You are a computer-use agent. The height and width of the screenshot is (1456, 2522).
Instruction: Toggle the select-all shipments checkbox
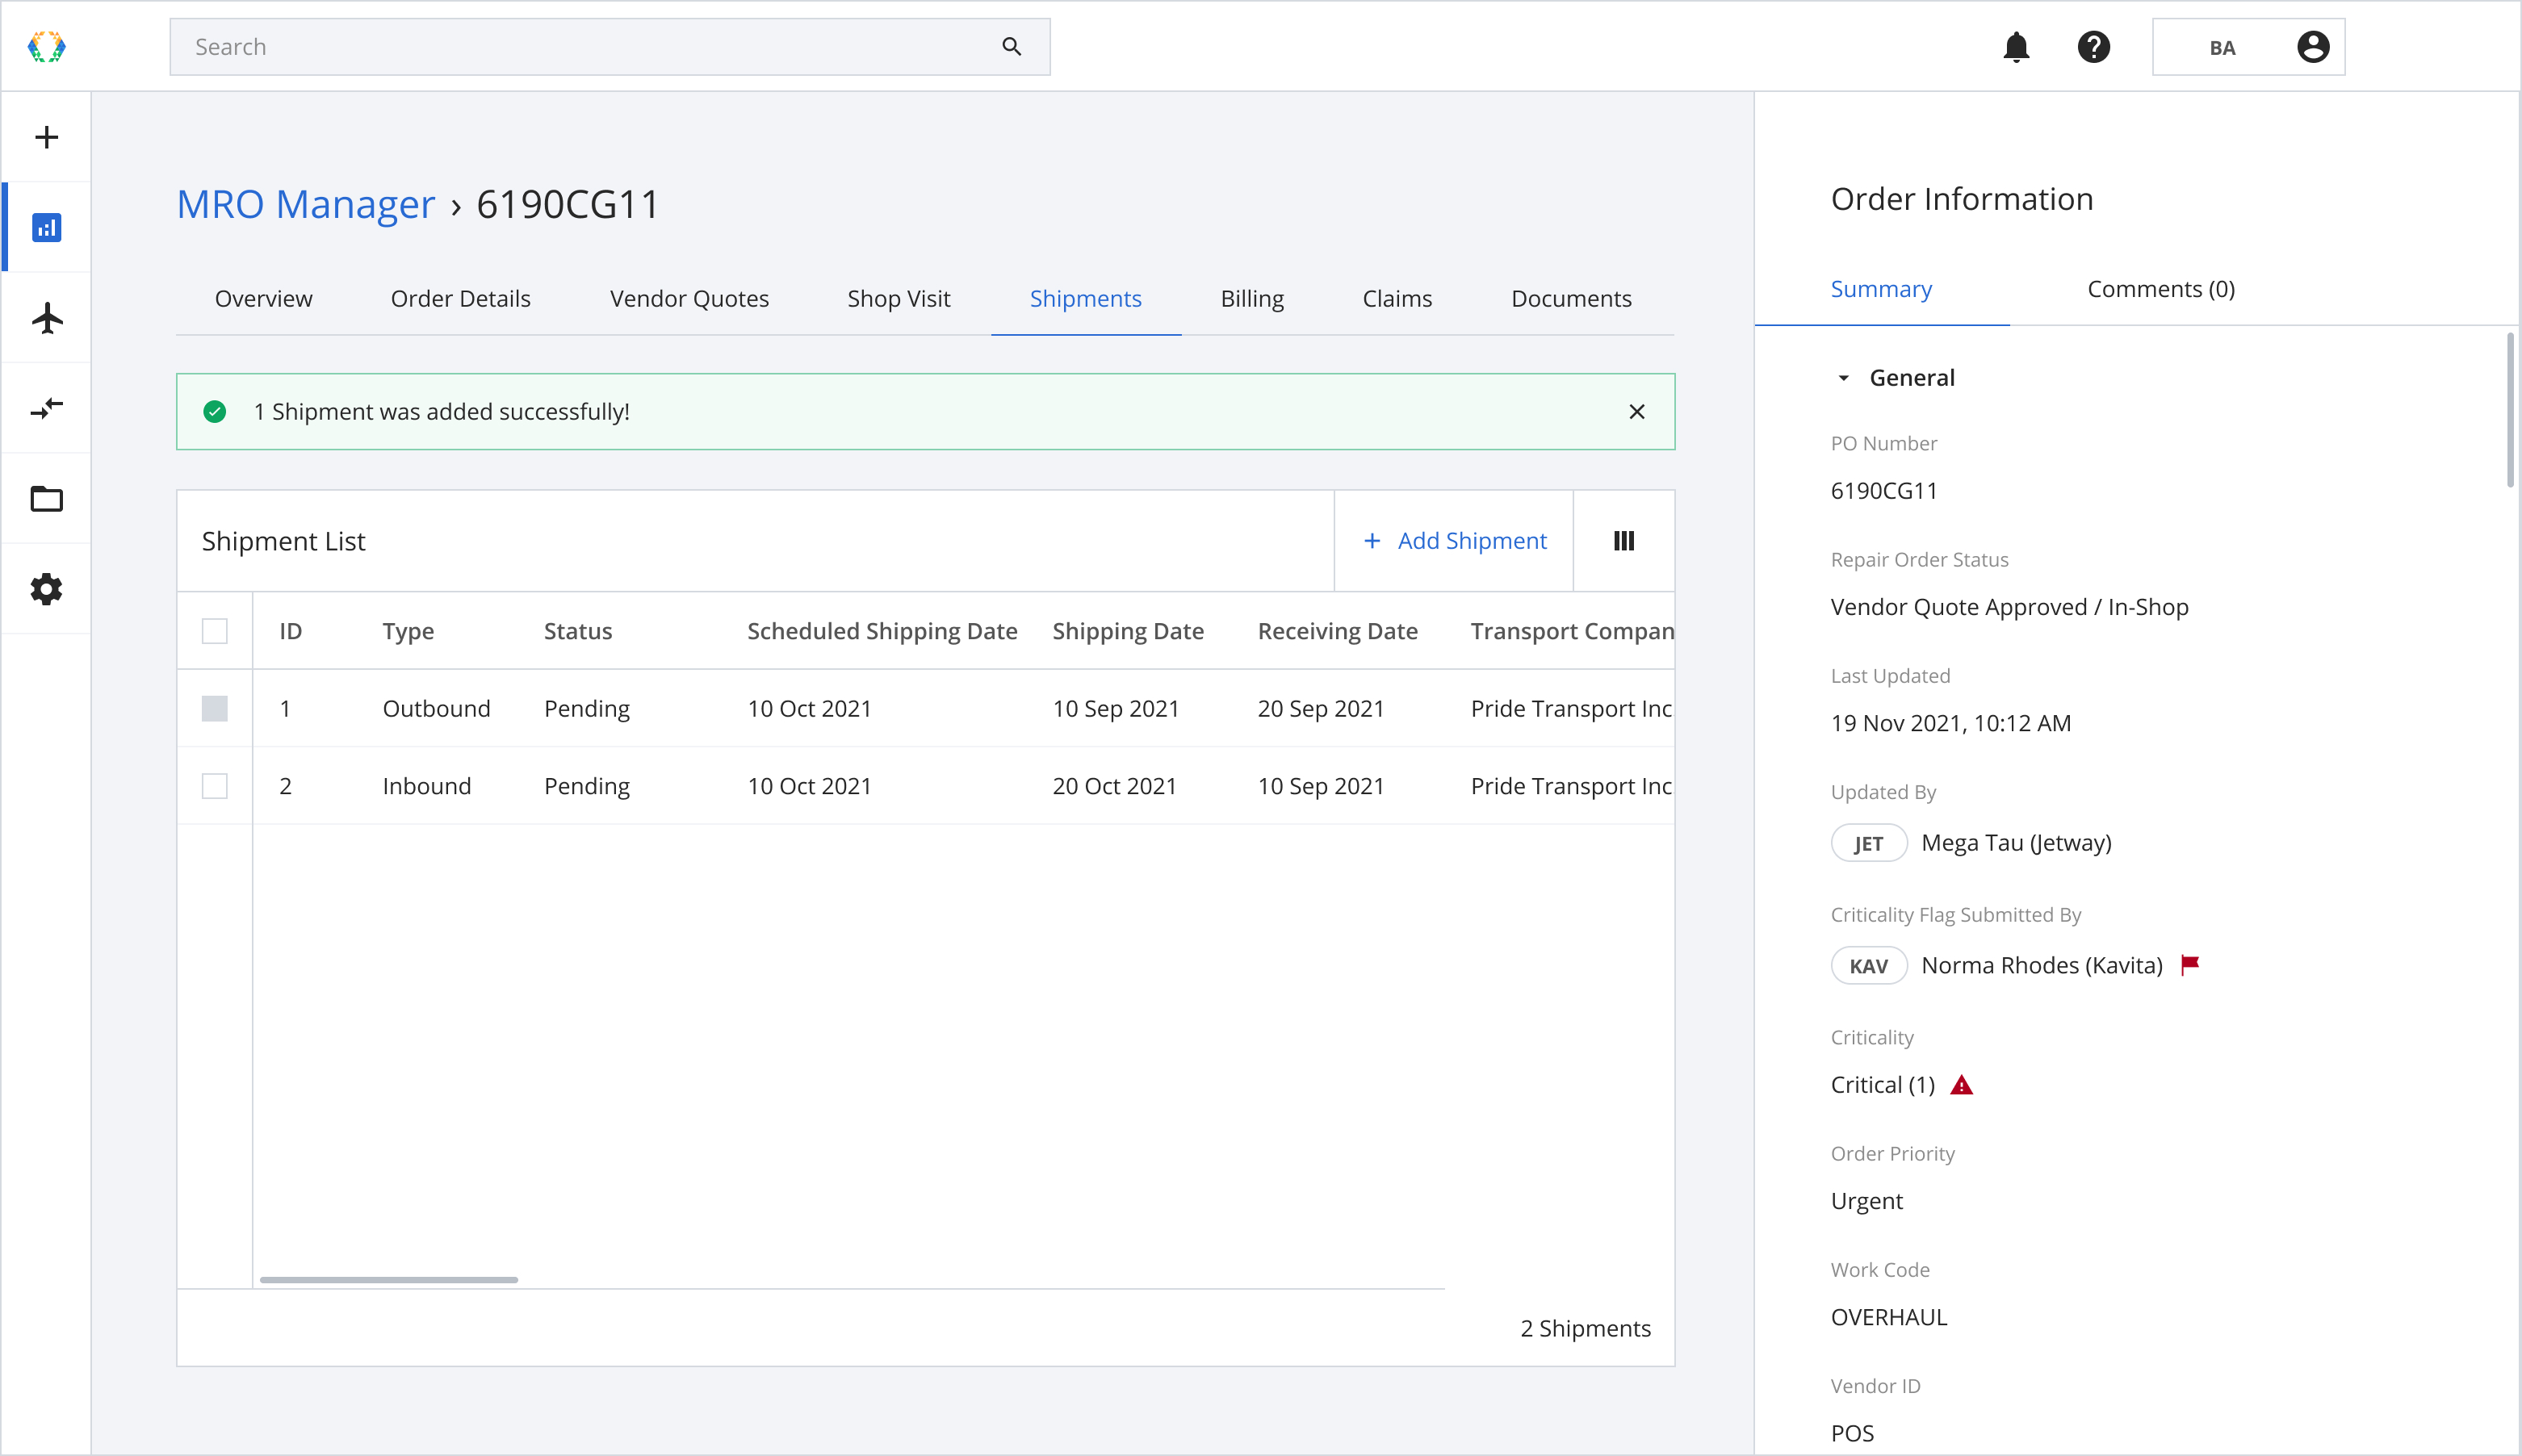point(214,631)
